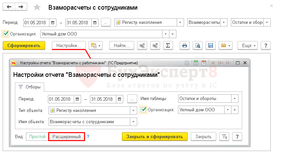Expand the Уютный дом ООО dropdown in main form
Screen dimensions: 292x153
tap(165, 34)
